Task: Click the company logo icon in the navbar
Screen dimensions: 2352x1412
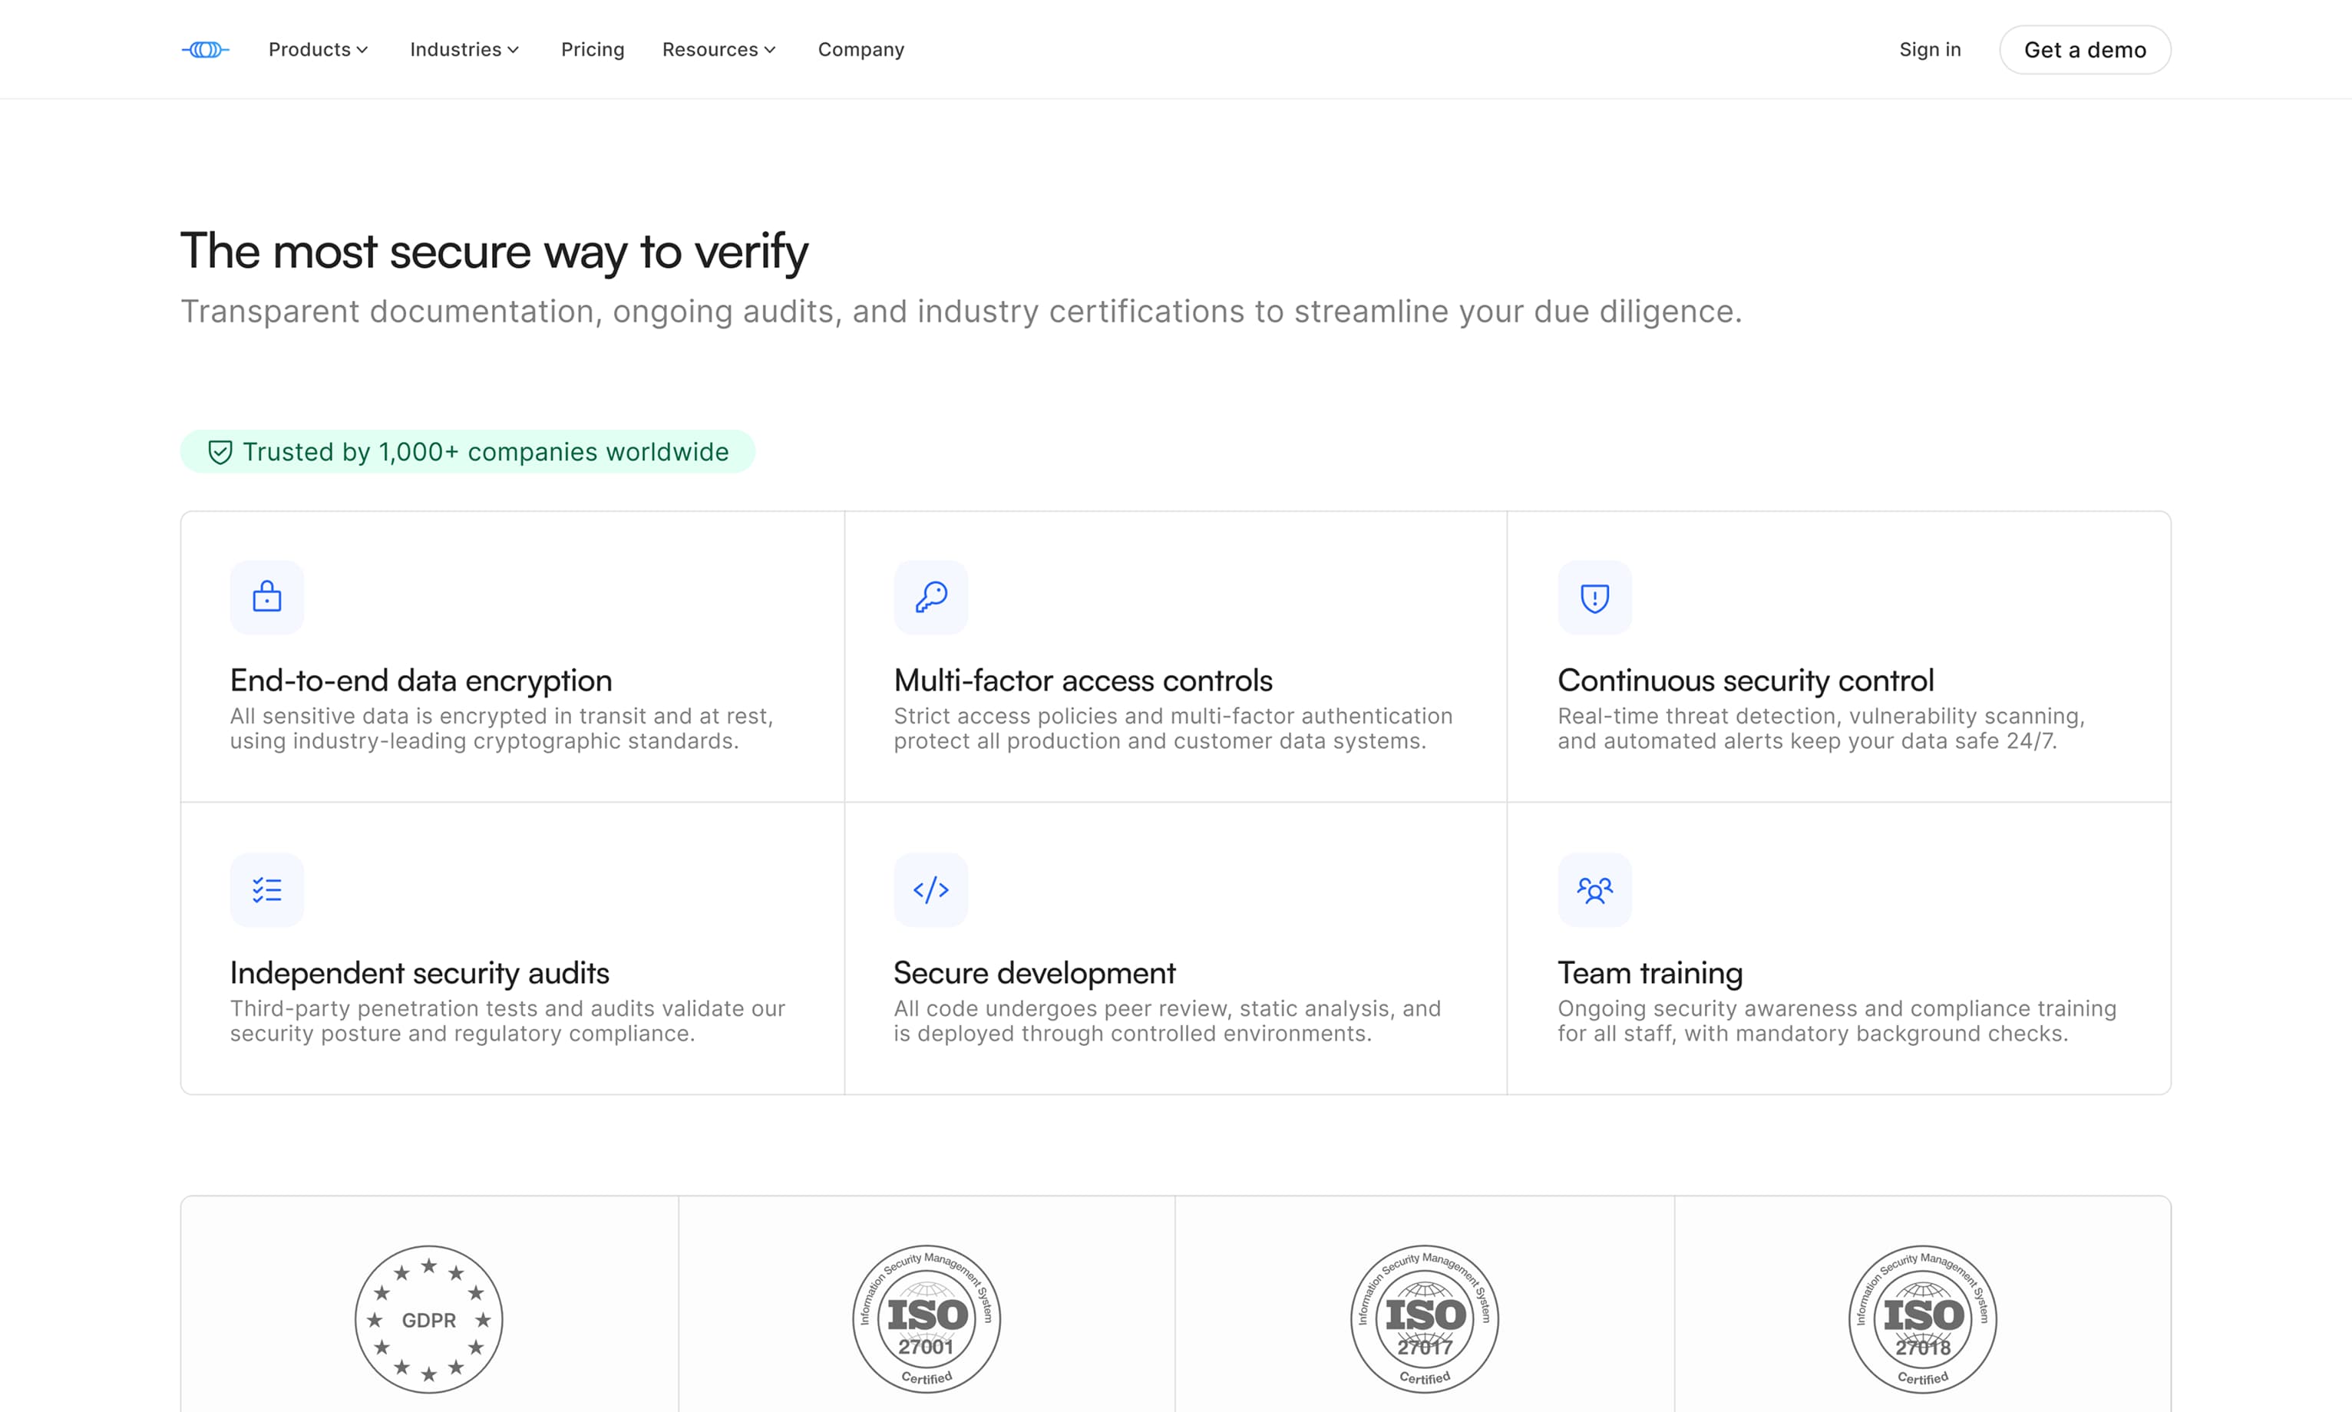Action: pyautogui.click(x=204, y=49)
